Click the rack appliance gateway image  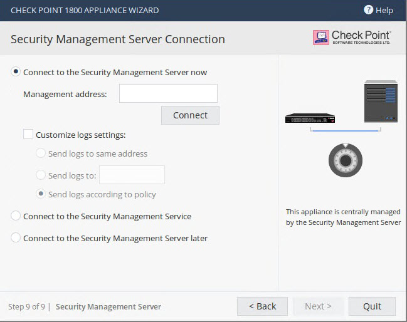[x=310, y=118]
